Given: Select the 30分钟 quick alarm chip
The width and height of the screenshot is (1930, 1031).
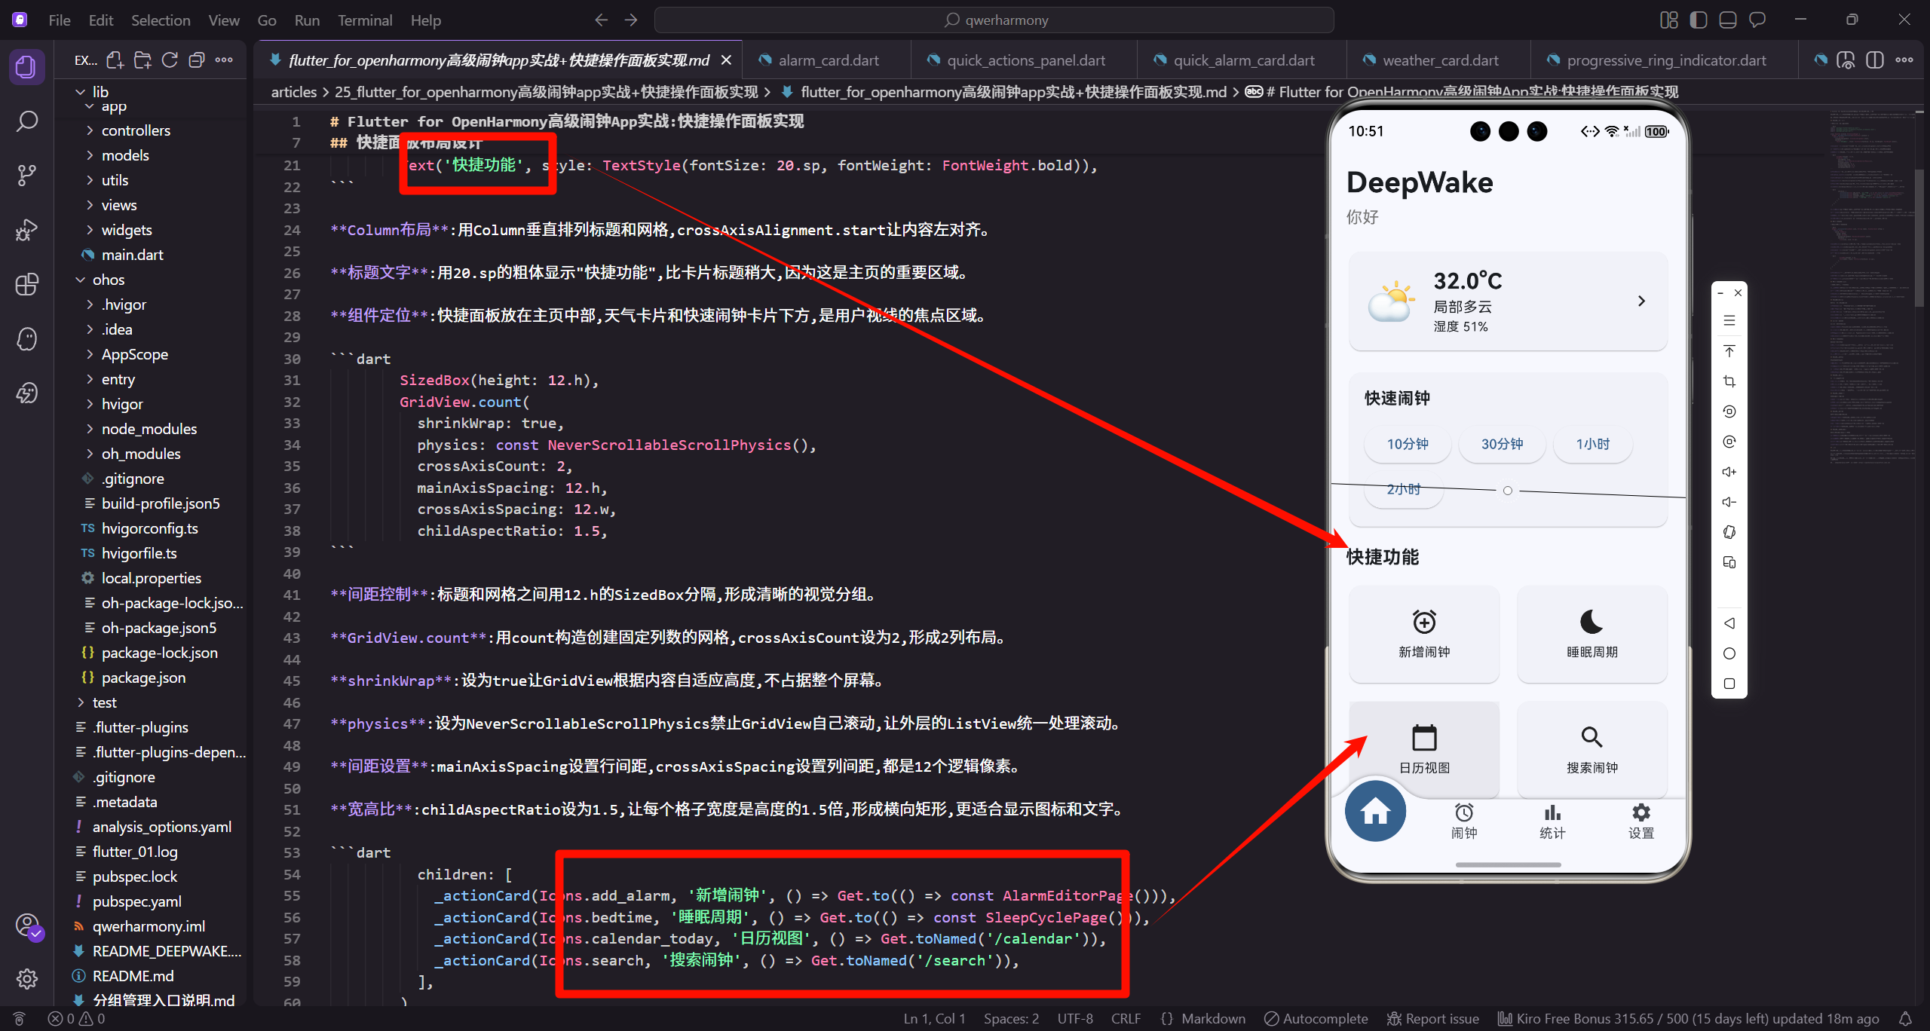Looking at the screenshot, I should [x=1502, y=444].
